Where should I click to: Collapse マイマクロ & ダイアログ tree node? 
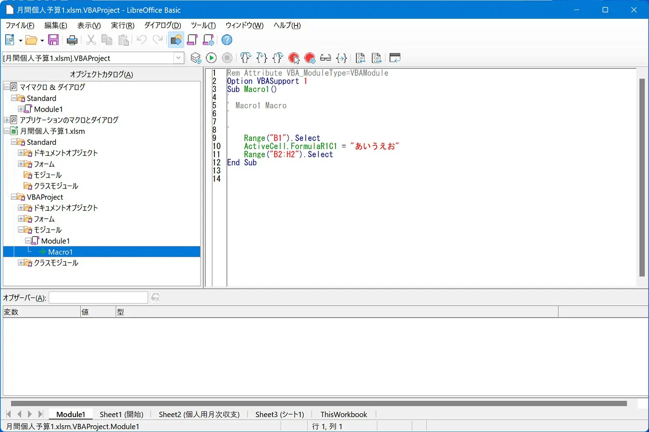point(7,87)
